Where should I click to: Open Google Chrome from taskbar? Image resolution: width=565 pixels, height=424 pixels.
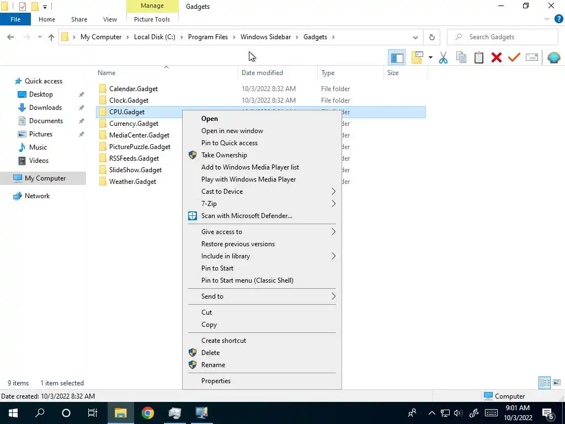148,413
